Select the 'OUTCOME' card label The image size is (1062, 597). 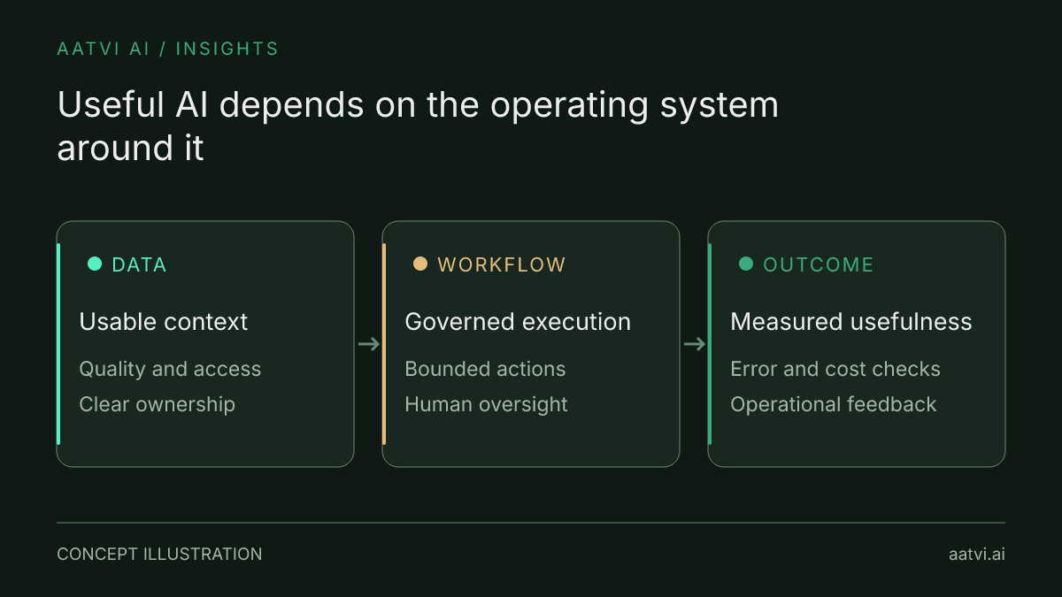click(818, 264)
